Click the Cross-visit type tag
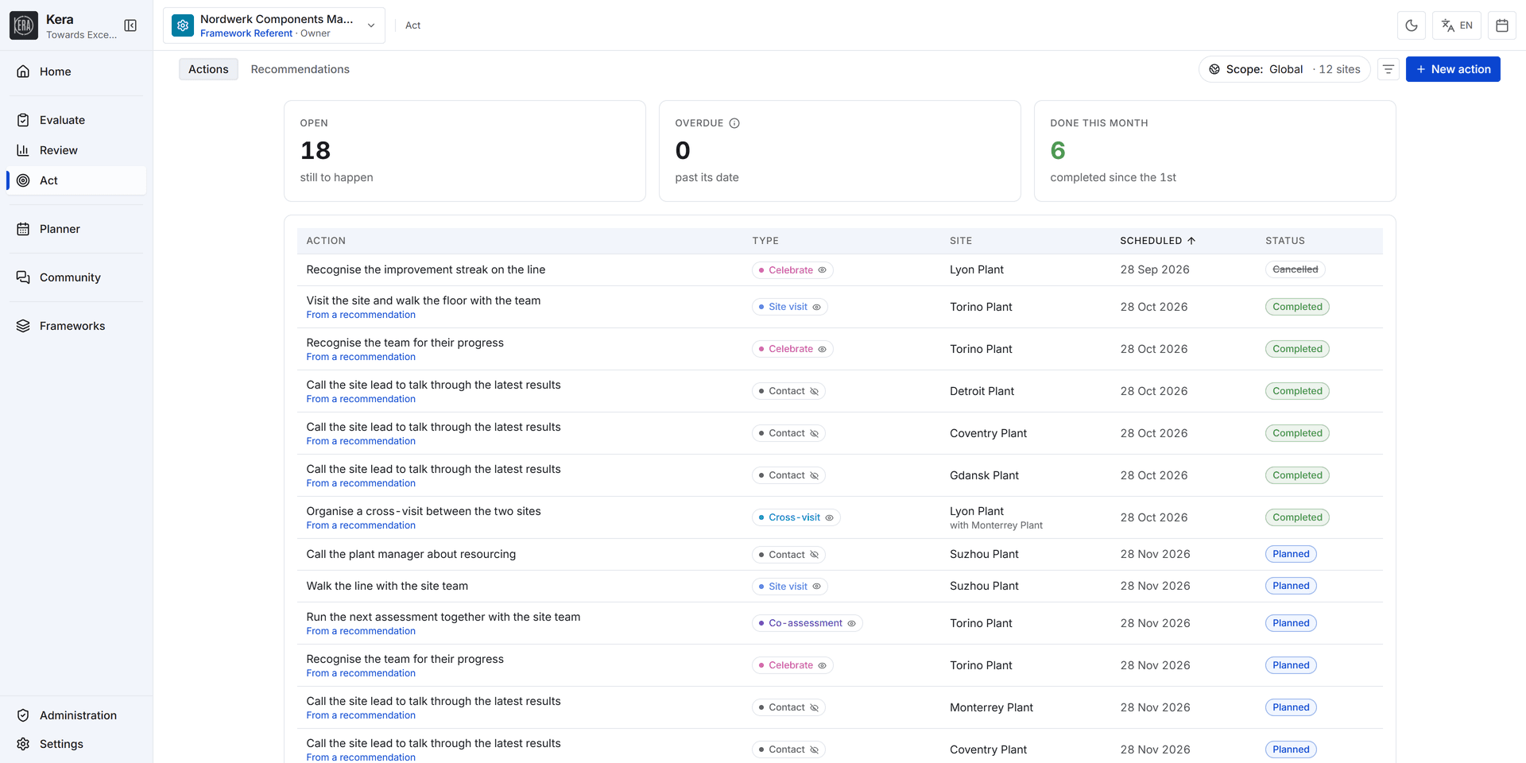The height and width of the screenshot is (763, 1526). pos(796,517)
